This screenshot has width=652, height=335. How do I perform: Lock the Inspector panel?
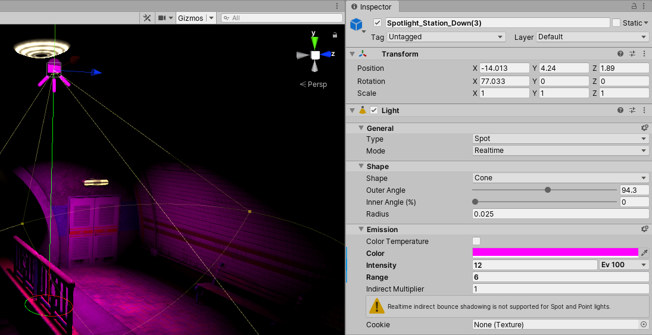[x=634, y=7]
